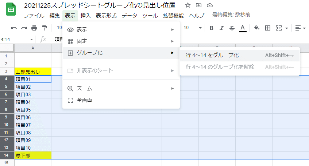Image resolution: width=309 pixels, height=166 pixels.
Task: Open the ツール menu
Action: pyautogui.click(x=150, y=16)
